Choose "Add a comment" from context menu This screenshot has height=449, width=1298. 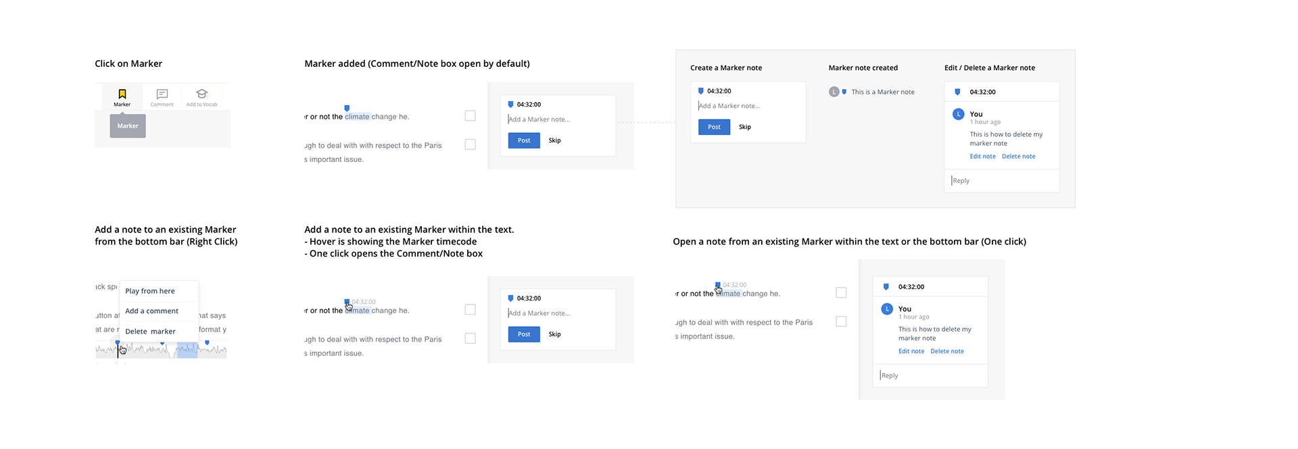pos(152,311)
